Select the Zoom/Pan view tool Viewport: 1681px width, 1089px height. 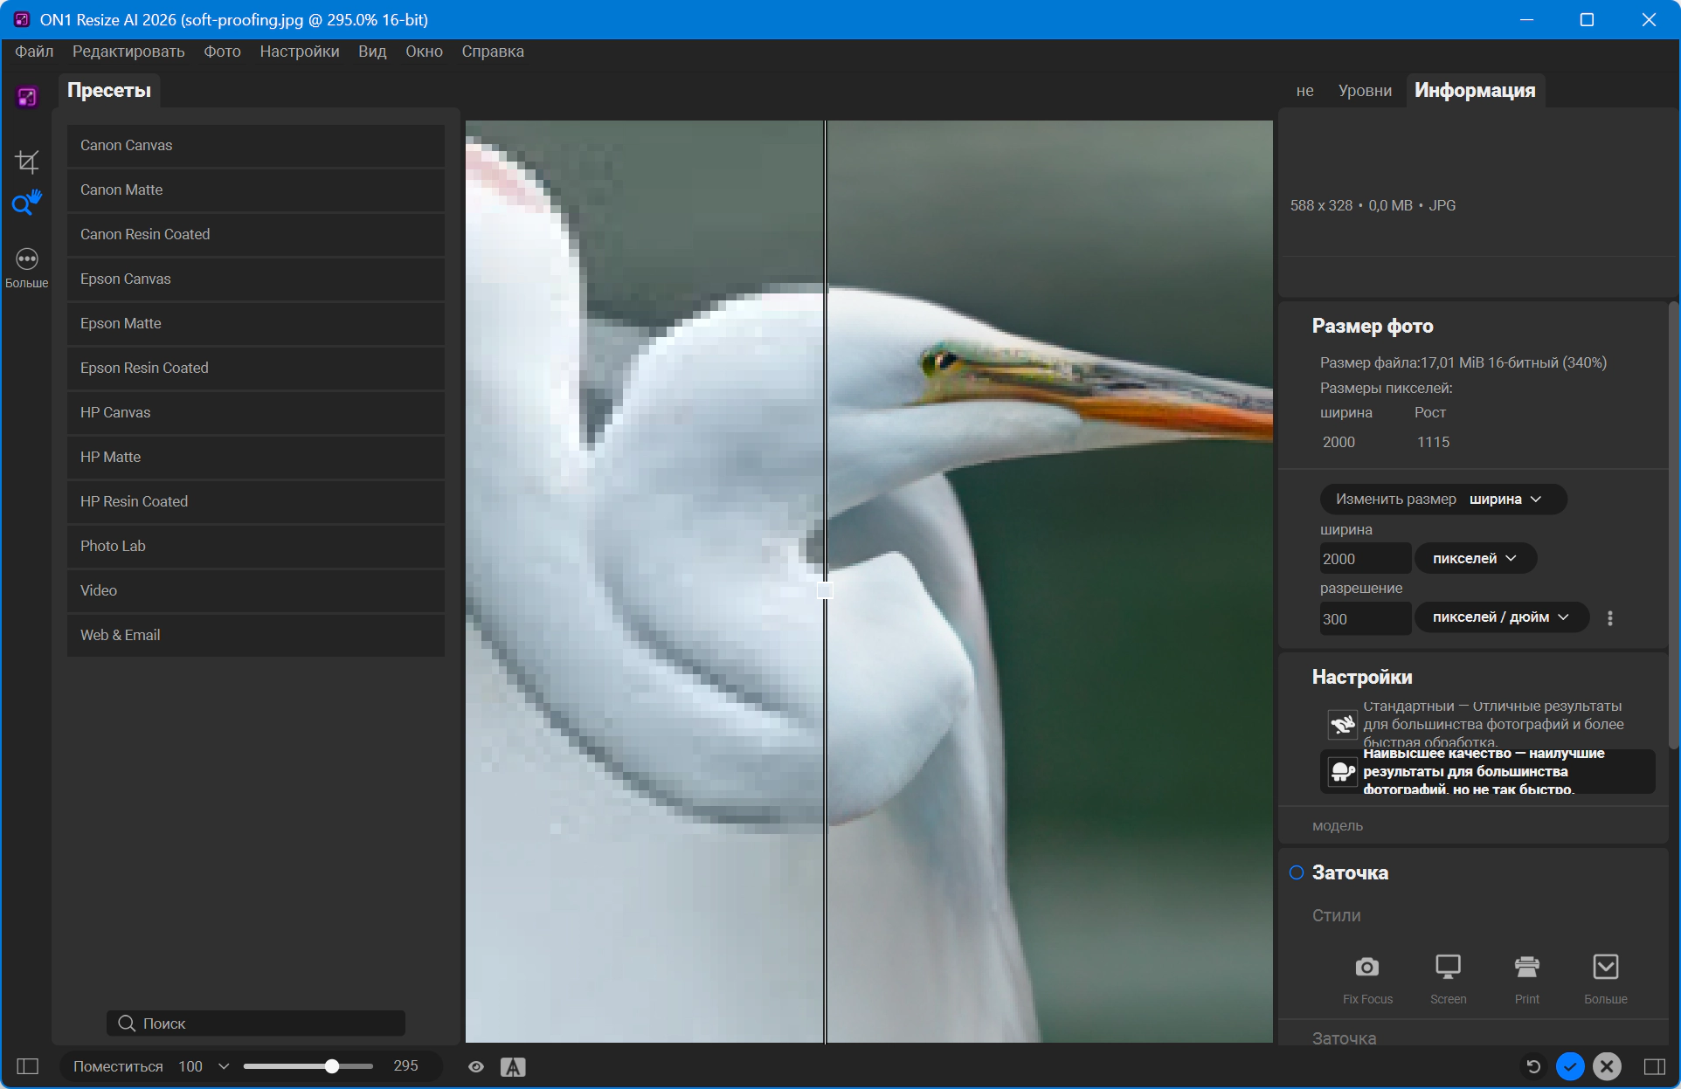pyautogui.click(x=26, y=203)
